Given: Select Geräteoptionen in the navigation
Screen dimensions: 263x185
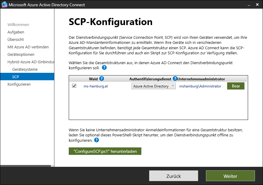Looking at the screenshot, I should [x=21, y=54].
